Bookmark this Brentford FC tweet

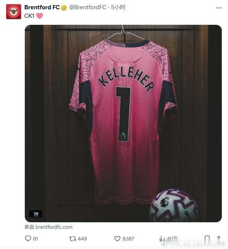click(x=207, y=239)
